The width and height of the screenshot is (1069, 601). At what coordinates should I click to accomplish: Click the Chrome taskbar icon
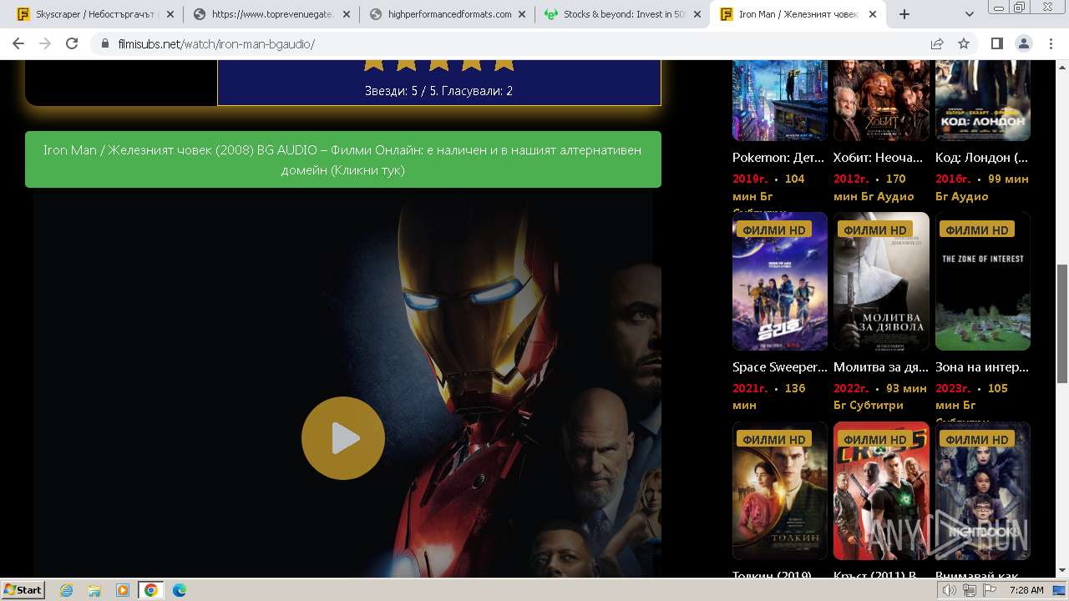151,590
